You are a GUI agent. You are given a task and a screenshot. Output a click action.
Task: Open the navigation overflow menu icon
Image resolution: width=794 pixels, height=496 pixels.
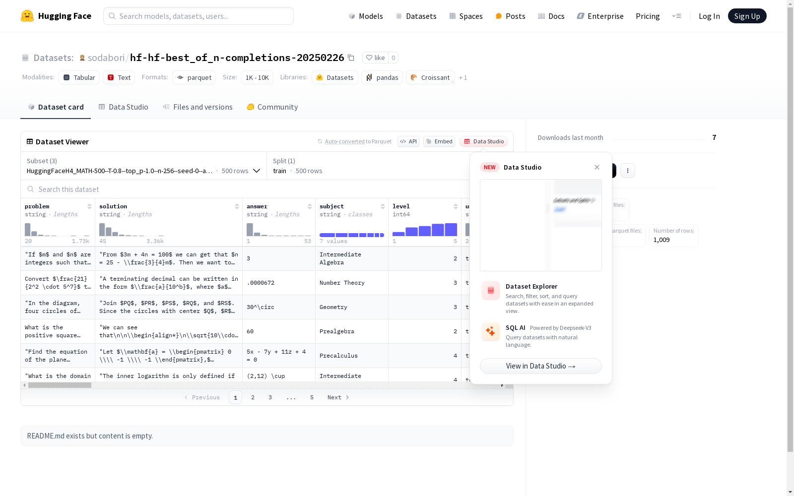coord(676,16)
